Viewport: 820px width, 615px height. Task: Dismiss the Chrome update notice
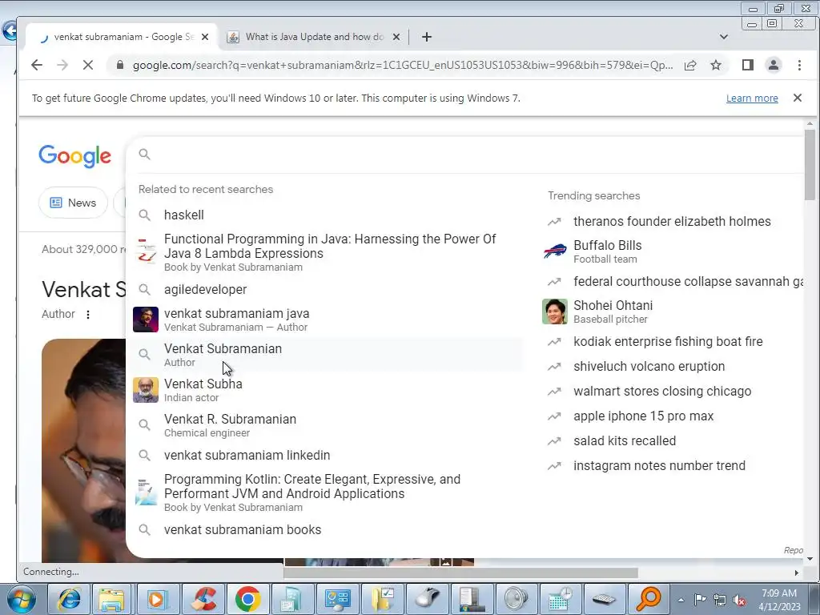798,98
